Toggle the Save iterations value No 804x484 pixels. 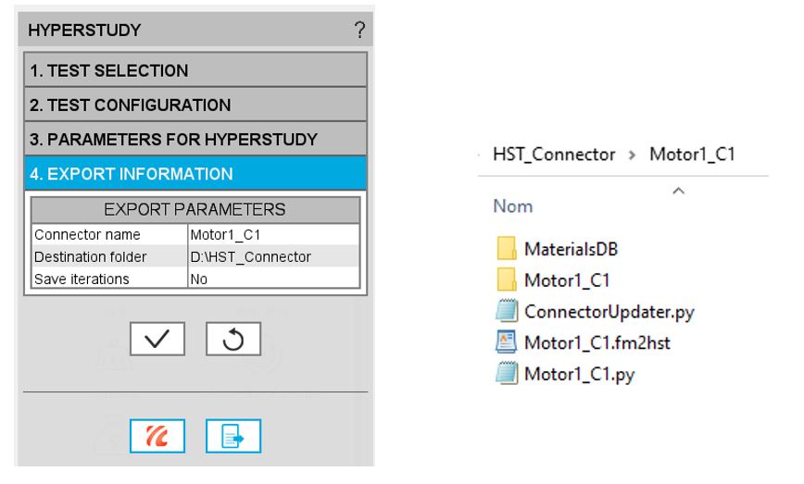click(272, 277)
